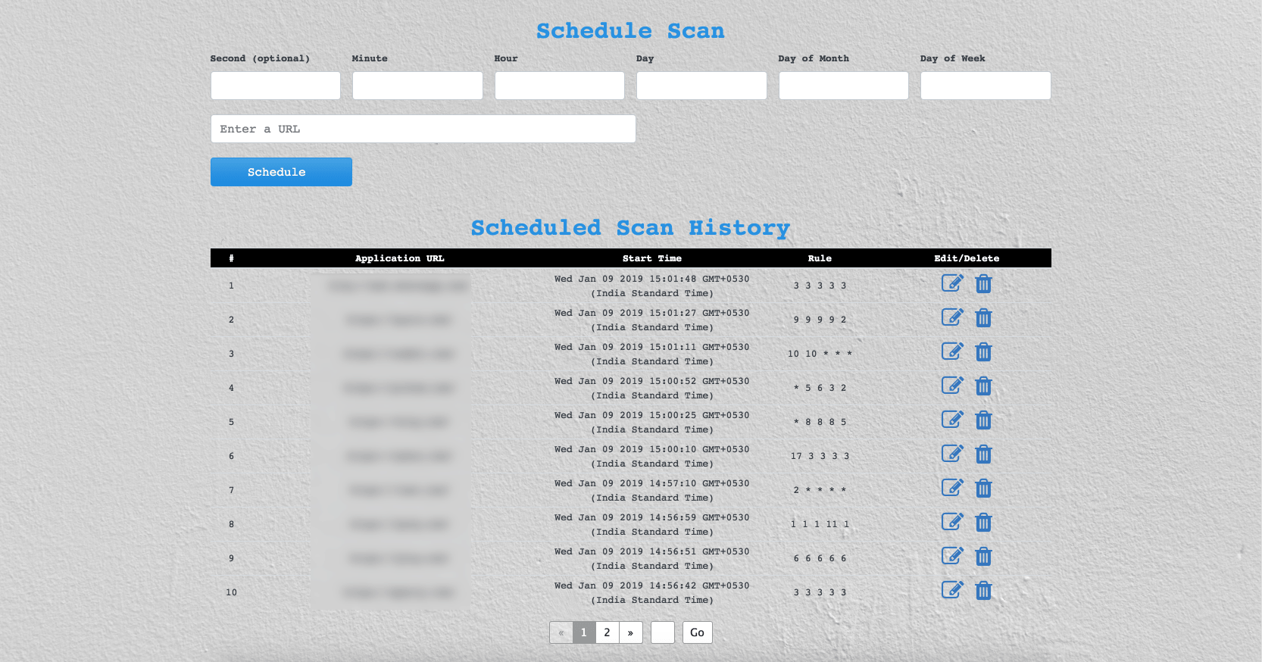The image size is (1262, 662).
Task: Click the Application URL column header
Action: (x=400, y=258)
